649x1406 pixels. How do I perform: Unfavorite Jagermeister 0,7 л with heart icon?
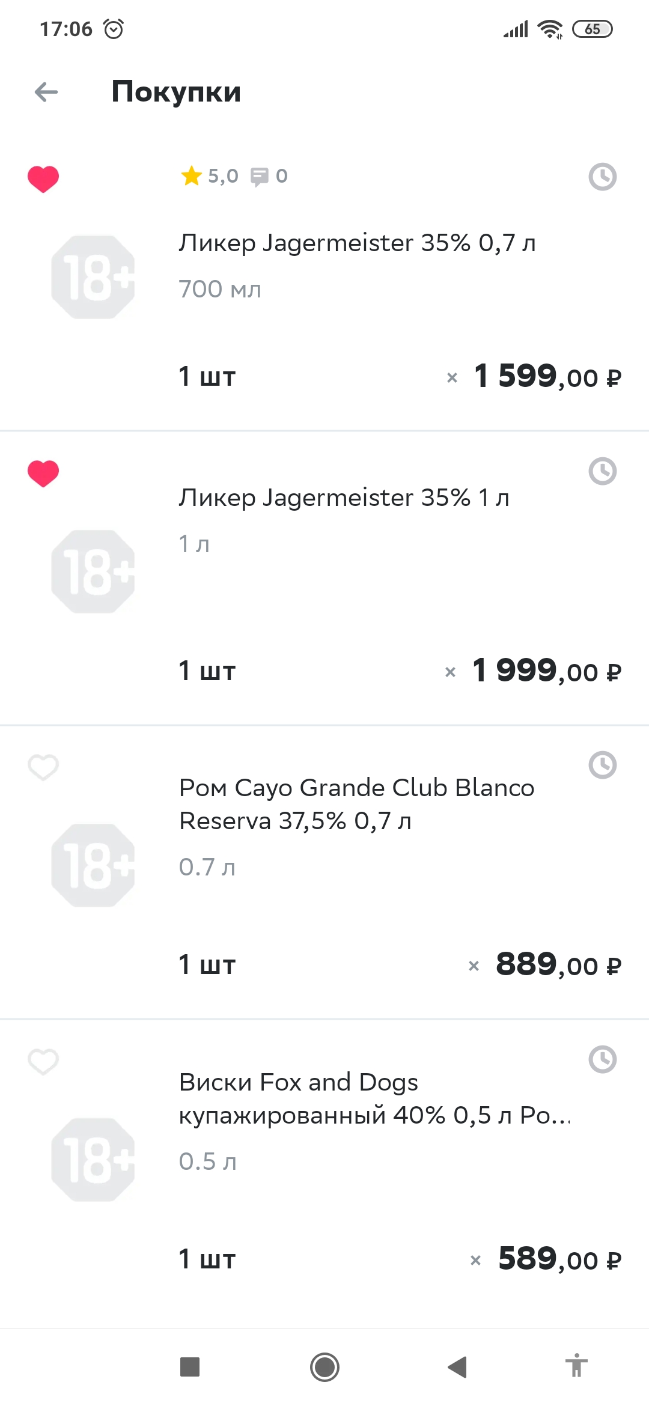pyautogui.click(x=43, y=179)
